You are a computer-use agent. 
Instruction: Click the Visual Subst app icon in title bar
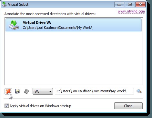tap(4, 4)
